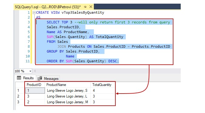Click the Results grid icon

pyautogui.click(x=19, y=78)
